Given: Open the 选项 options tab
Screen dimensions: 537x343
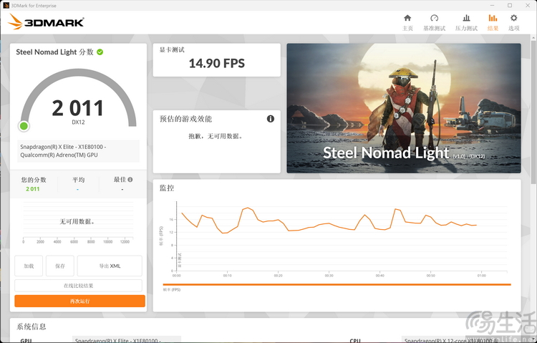Looking at the screenshot, I should tap(513, 23).
